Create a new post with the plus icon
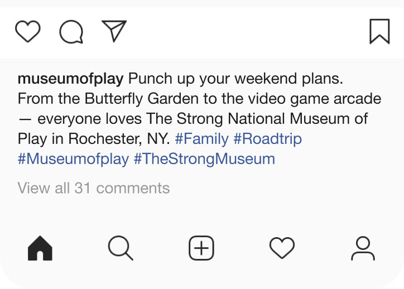This screenshot has width=404, height=289. [x=201, y=248]
